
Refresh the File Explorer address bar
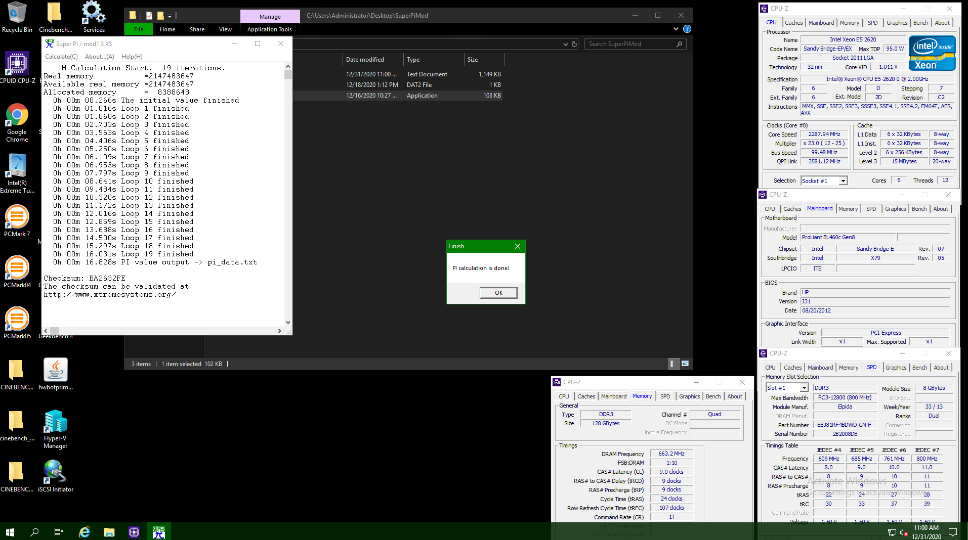click(x=574, y=44)
